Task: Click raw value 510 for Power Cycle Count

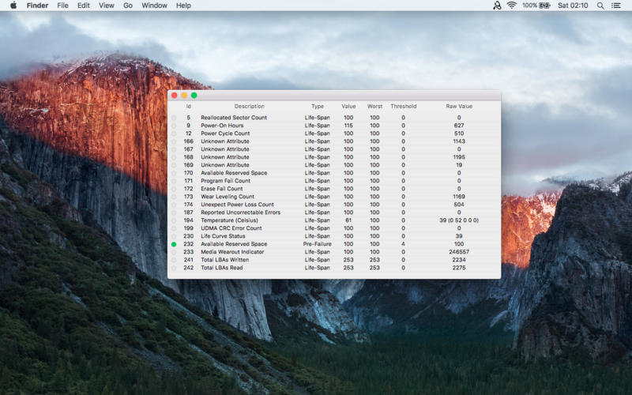Action: pyautogui.click(x=459, y=134)
